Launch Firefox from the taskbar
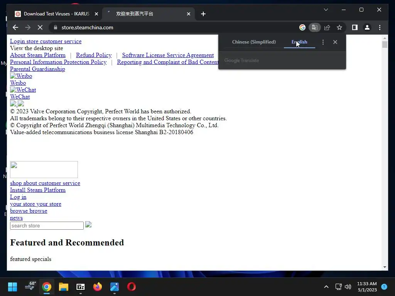Screen dimensions: 395x296 [98, 287]
